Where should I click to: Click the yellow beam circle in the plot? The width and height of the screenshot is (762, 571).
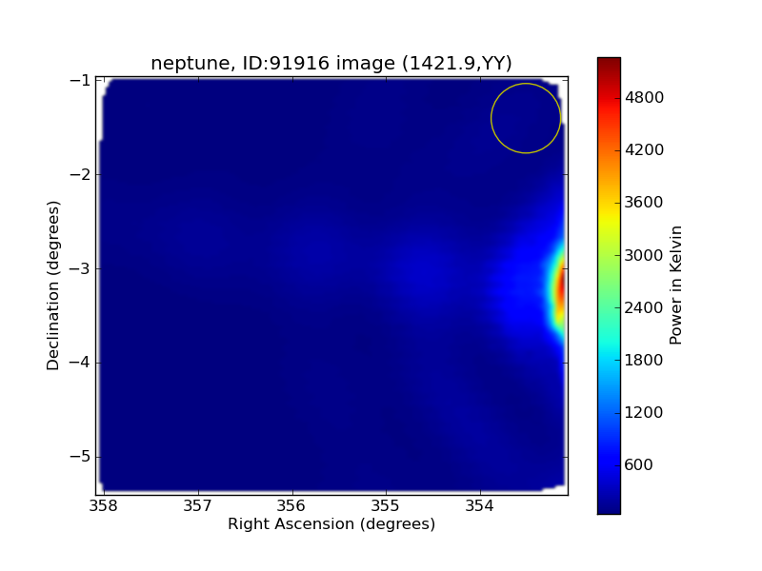(526, 118)
